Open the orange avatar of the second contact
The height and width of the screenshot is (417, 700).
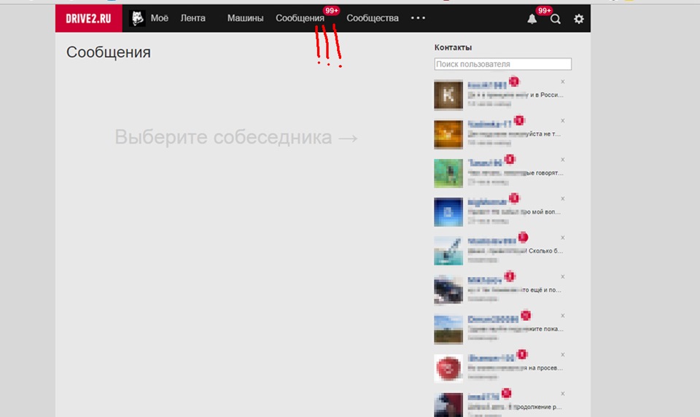click(x=448, y=134)
